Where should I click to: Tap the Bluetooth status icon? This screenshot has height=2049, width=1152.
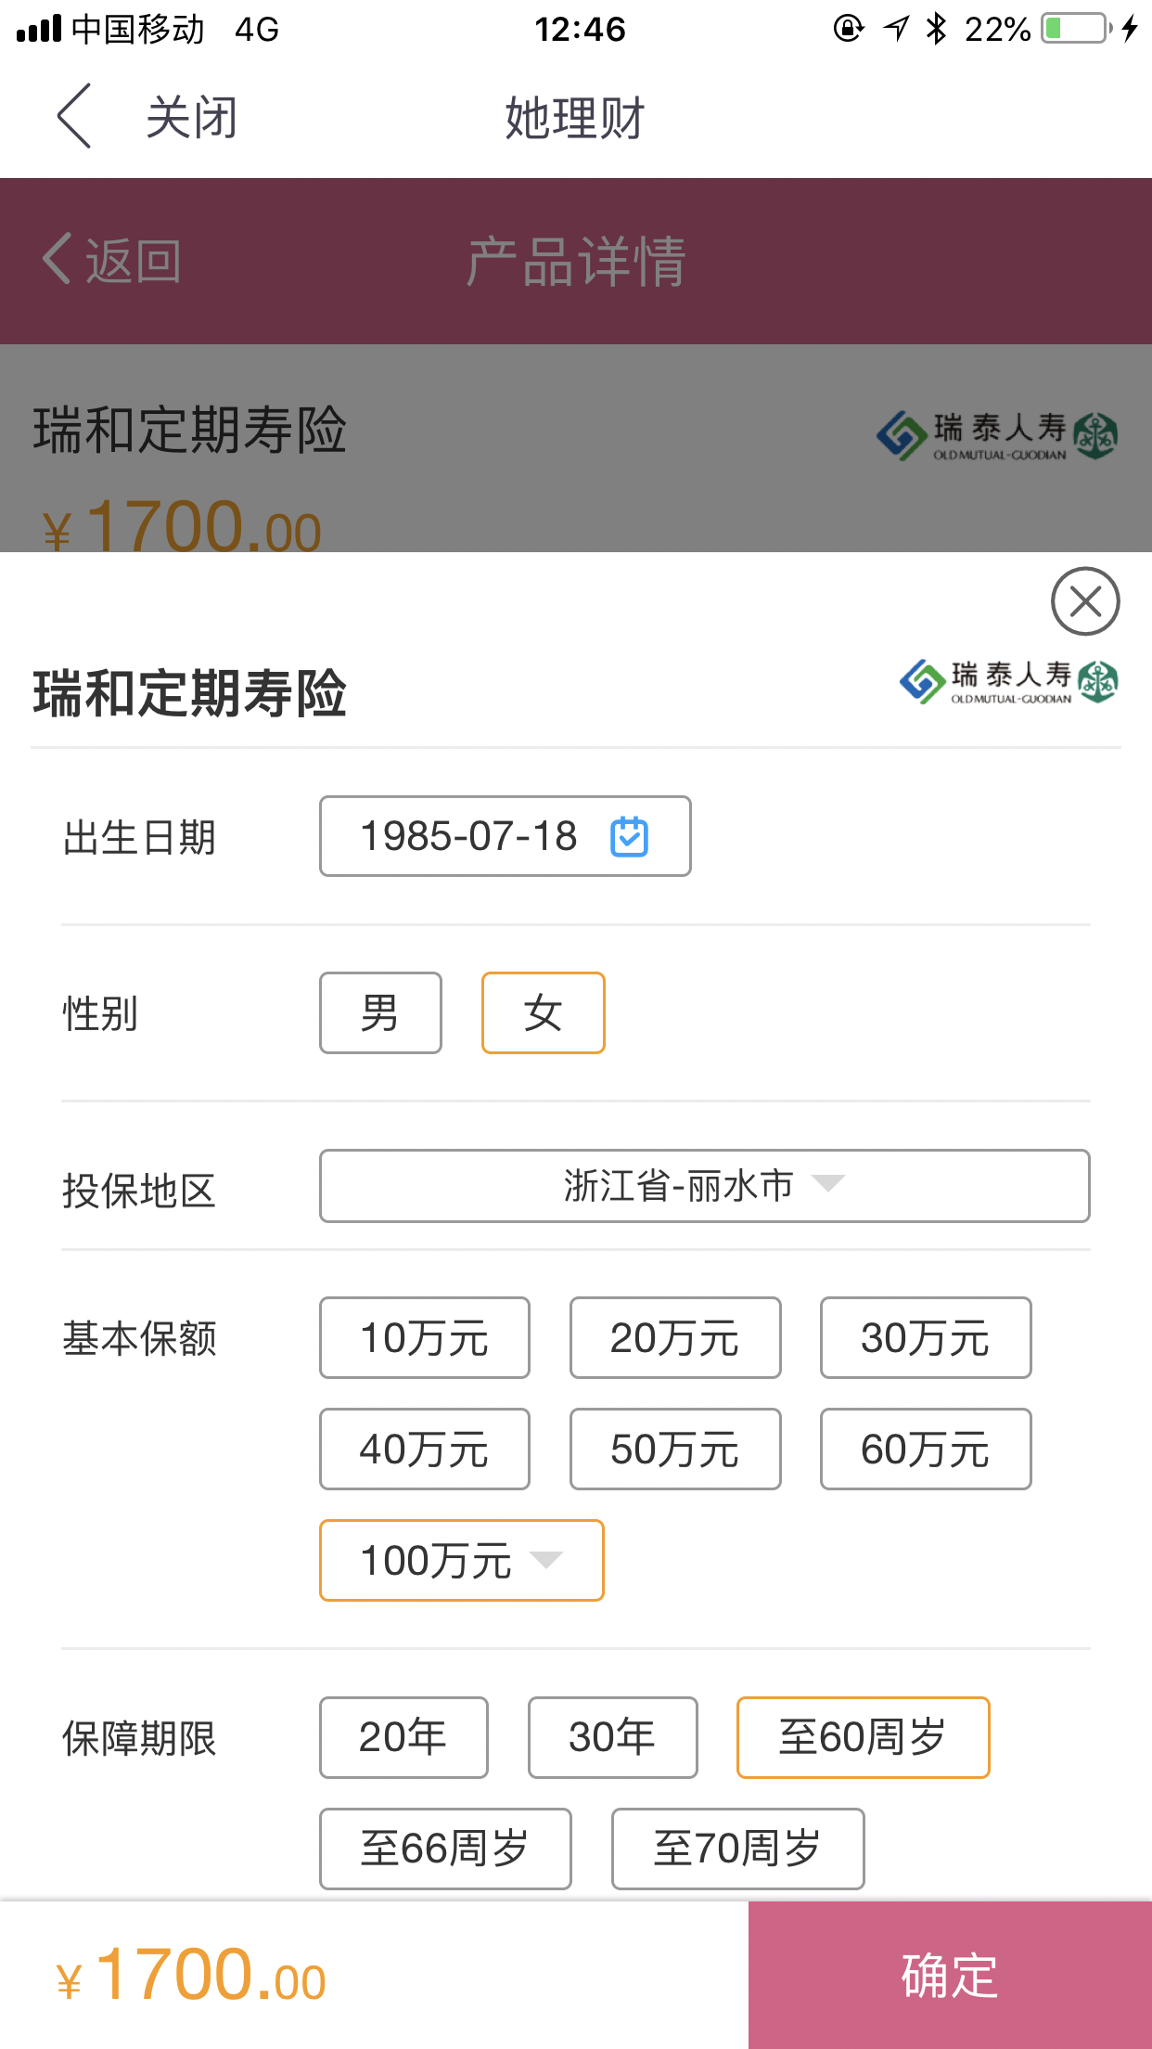pos(936,29)
